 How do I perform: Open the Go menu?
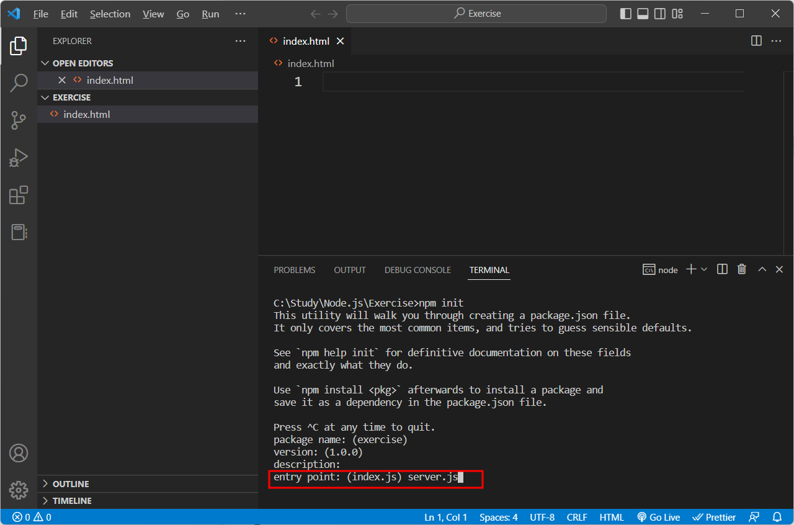click(183, 14)
